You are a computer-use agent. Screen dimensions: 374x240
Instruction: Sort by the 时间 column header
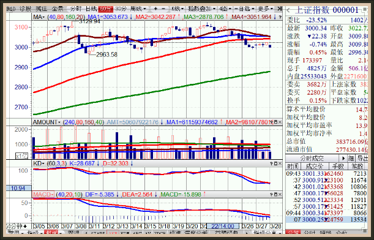click(293, 166)
